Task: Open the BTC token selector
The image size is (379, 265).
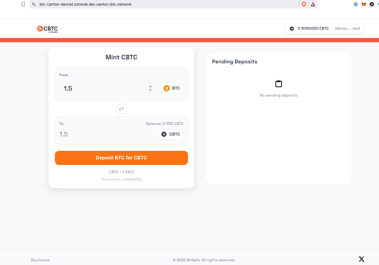Action: [172, 88]
